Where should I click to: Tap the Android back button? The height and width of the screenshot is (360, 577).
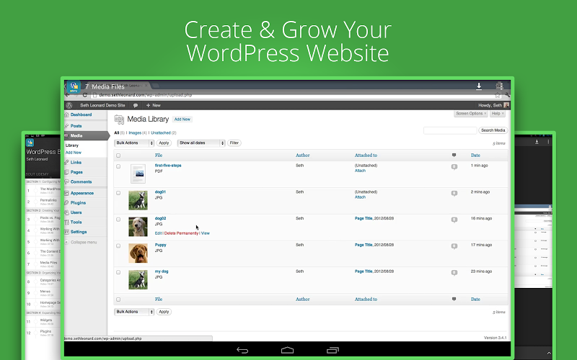click(x=242, y=351)
